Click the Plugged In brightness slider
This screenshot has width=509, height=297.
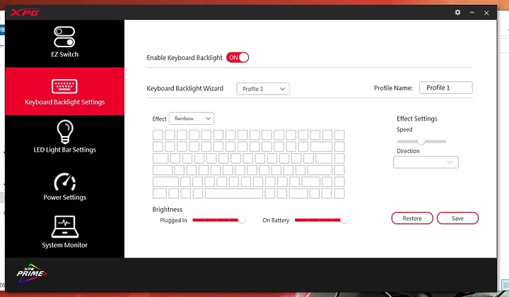click(218, 220)
